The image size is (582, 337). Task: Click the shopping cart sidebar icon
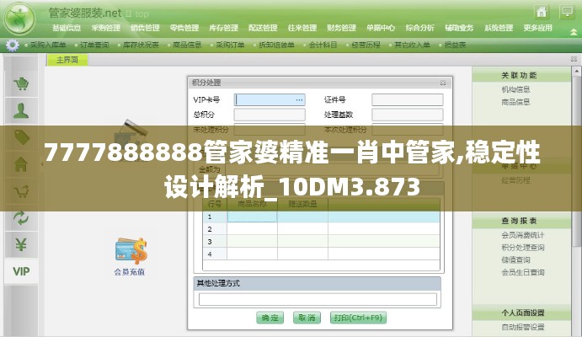21,83
